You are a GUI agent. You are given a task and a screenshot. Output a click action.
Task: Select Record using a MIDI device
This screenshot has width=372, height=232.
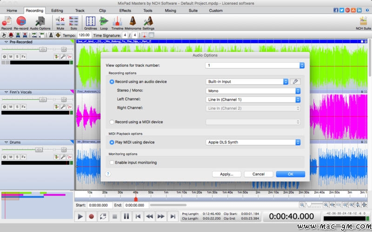pos(112,122)
